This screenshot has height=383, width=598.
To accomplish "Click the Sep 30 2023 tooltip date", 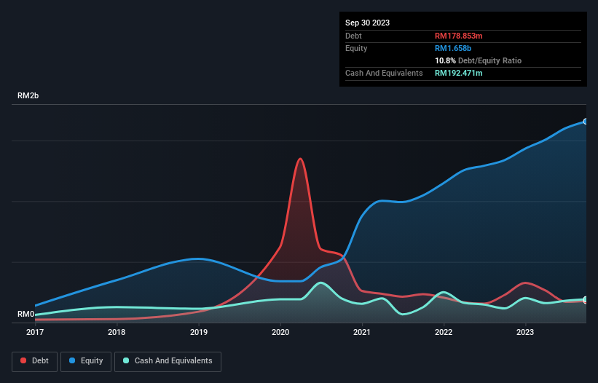I will 367,23.
